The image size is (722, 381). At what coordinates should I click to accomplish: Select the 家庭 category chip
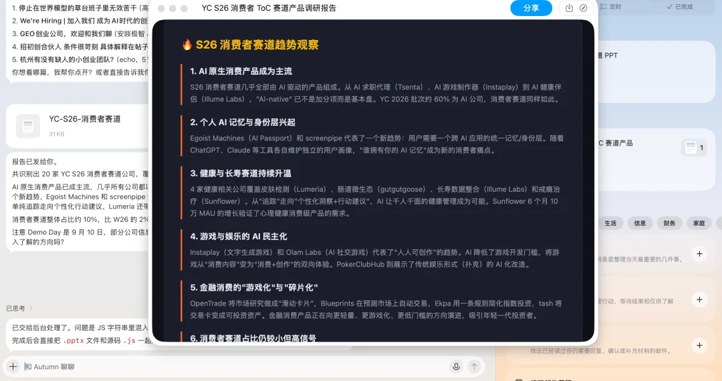coord(699,223)
